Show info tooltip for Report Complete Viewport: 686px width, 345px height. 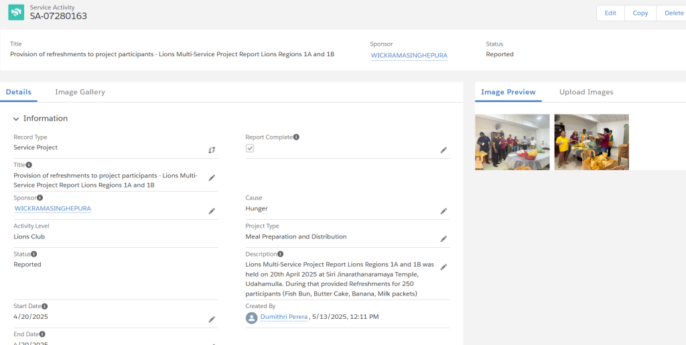coord(296,137)
